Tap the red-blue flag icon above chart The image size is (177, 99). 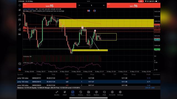pos(88,11)
